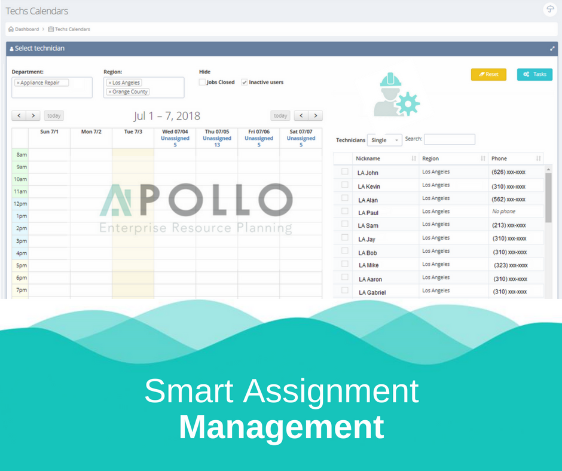The height and width of the screenshot is (471, 562).
Task: Select technician LA Alan checkbox
Action: click(345, 198)
